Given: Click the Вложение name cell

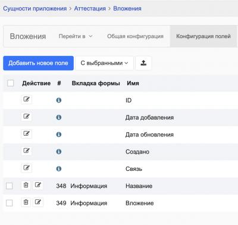Looking at the screenshot, I should pyautogui.click(x=140, y=203).
